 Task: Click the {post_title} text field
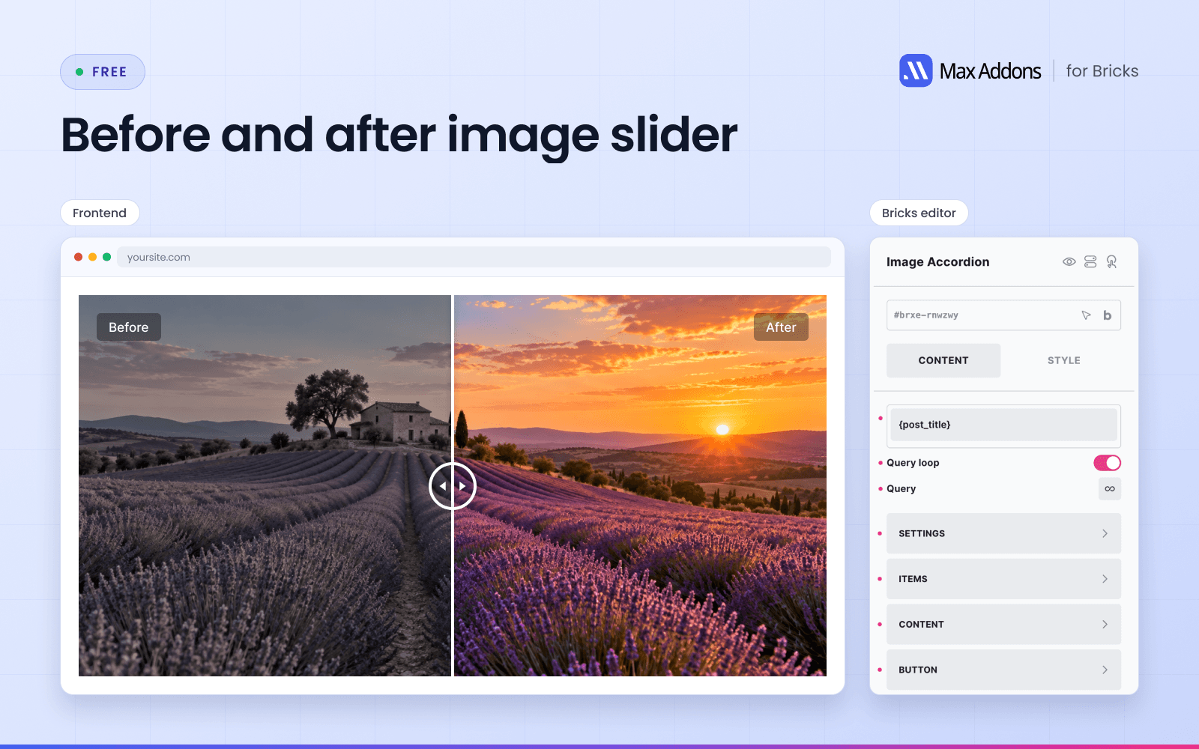click(x=1003, y=425)
